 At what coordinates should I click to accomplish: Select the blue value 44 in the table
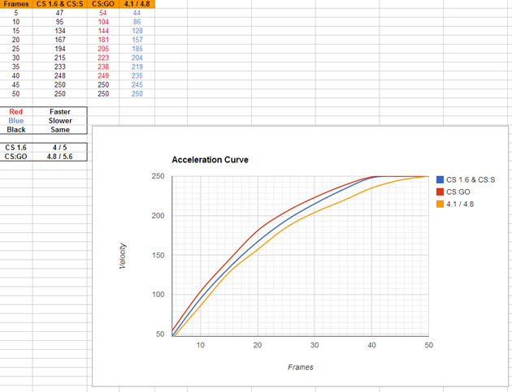pyautogui.click(x=137, y=14)
